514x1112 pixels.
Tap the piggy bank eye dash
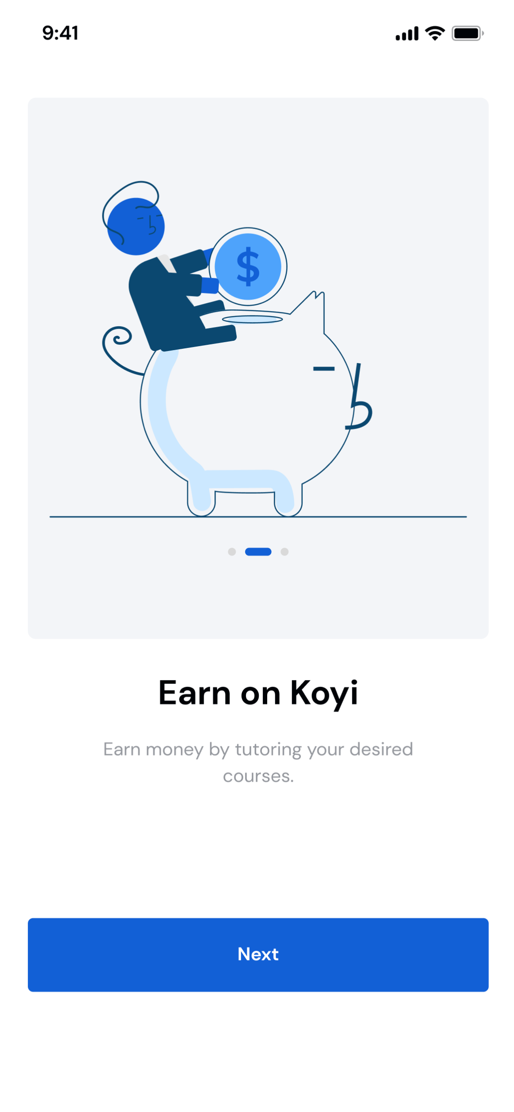click(x=323, y=368)
